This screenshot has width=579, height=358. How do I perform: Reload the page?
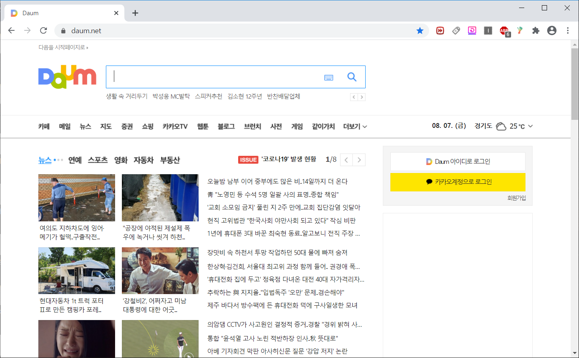click(x=44, y=31)
